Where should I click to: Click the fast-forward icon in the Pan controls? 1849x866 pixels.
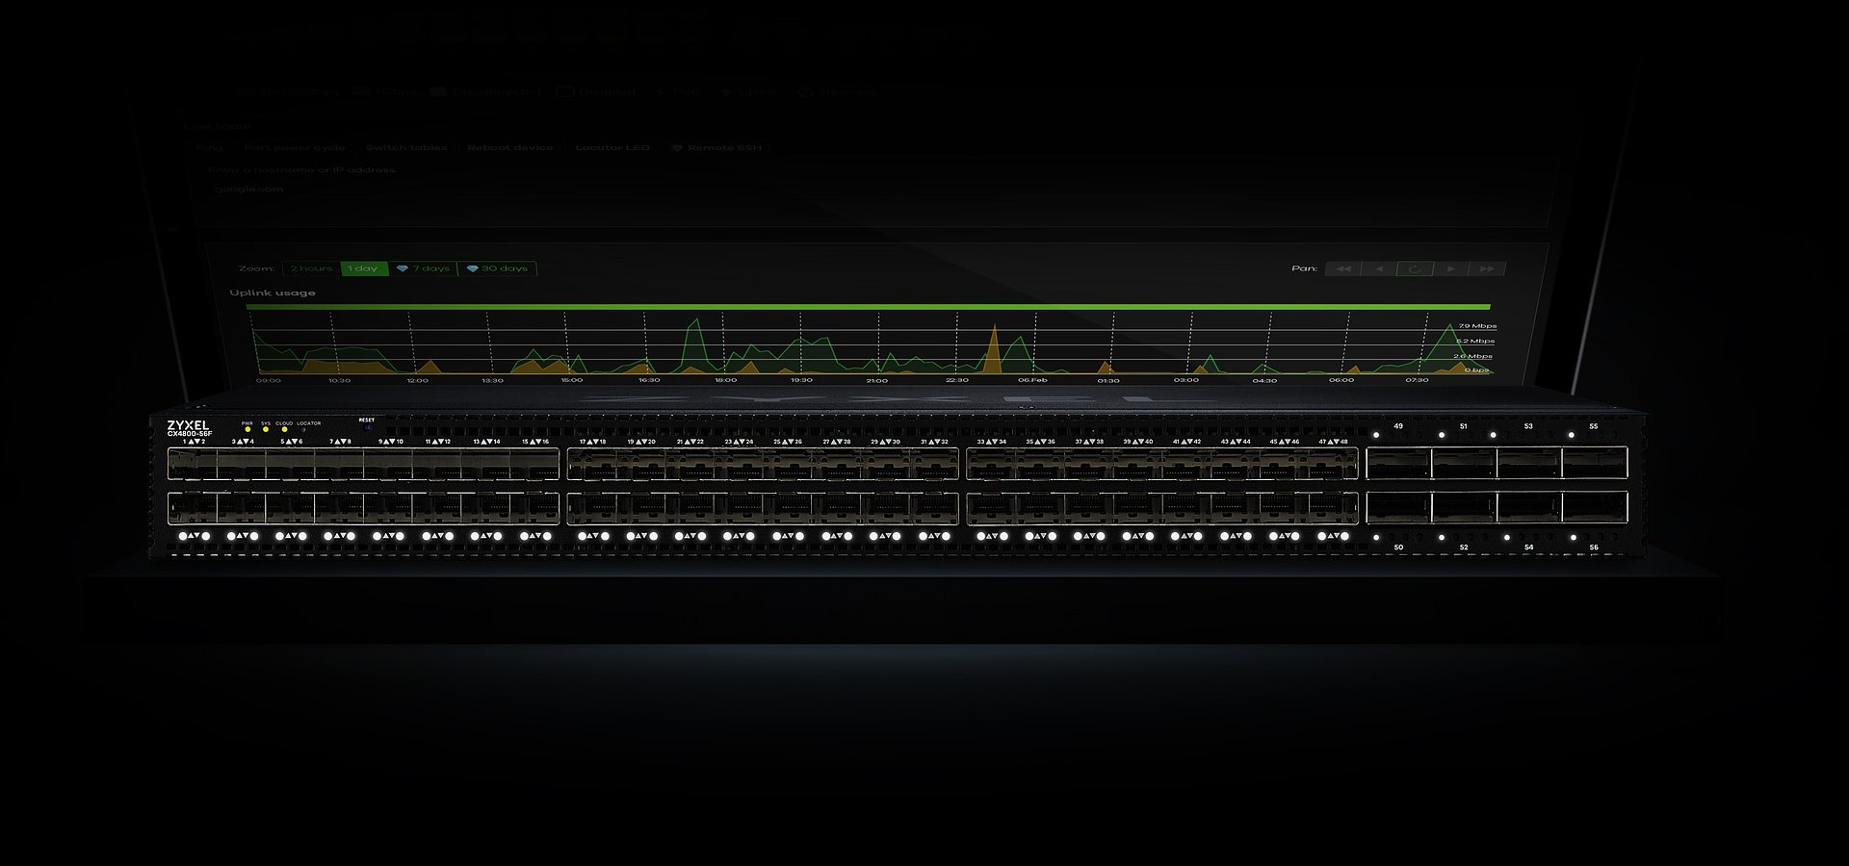(1486, 269)
